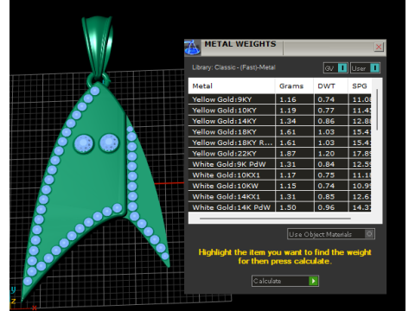The width and height of the screenshot is (415, 311).
Task: Select the Yellow Gold:14KY row
Action: 279,121
